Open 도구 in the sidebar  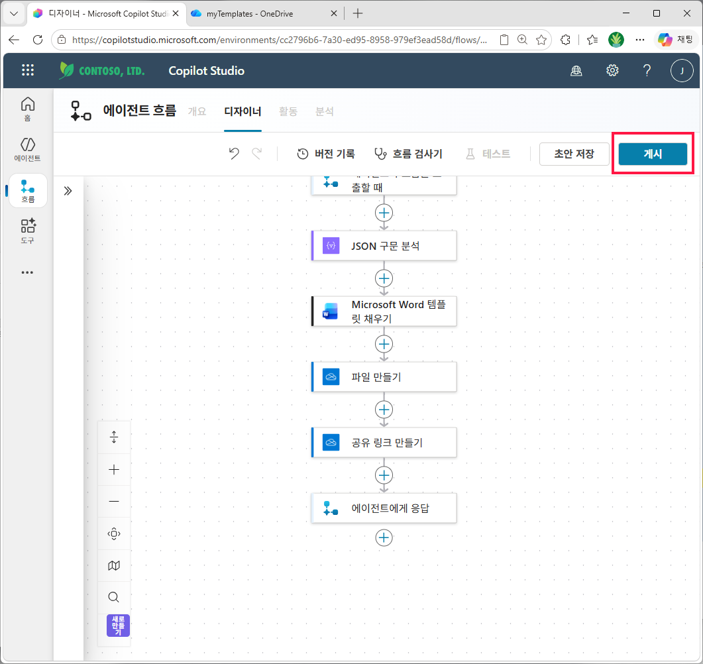[x=27, y=231]
